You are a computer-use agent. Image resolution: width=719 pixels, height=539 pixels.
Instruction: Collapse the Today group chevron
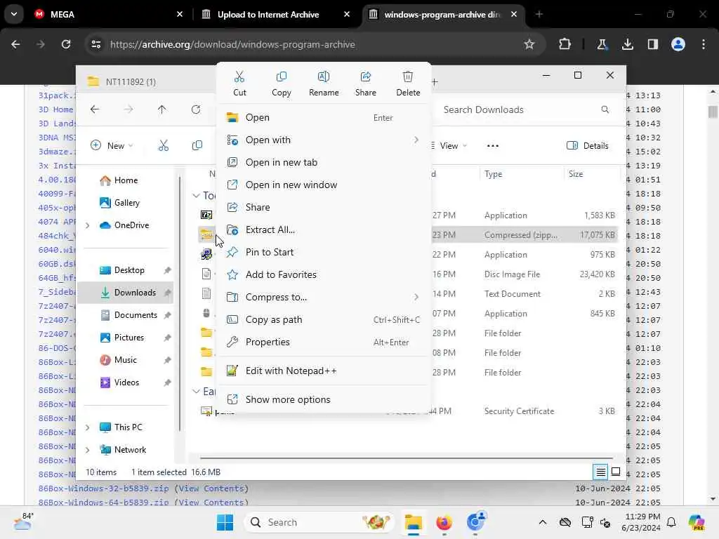[196, 196]
